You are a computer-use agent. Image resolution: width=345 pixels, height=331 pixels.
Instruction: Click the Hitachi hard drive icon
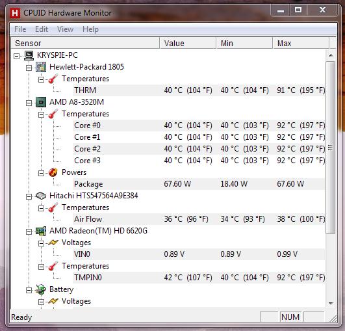click(41, 196)
